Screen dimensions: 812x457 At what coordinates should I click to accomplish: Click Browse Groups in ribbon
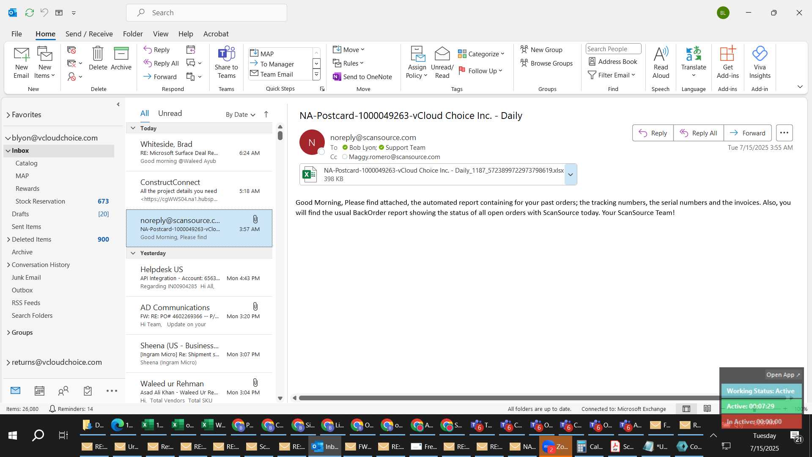pos(546,63)
